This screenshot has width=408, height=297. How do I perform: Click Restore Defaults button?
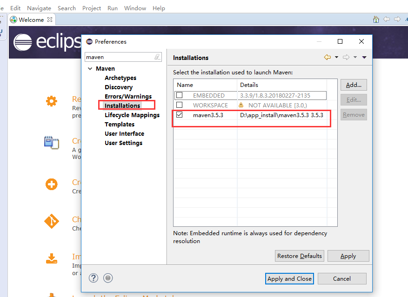click(300, 256)
